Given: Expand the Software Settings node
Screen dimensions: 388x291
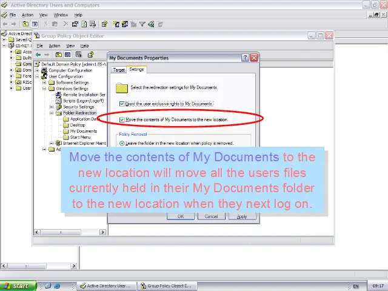Looking at the screenshot, I should pyautogui.click(x=44, y=82).
